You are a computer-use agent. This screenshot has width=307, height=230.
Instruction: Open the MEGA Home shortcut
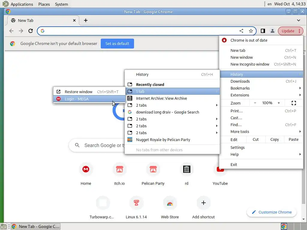point(86,169)
